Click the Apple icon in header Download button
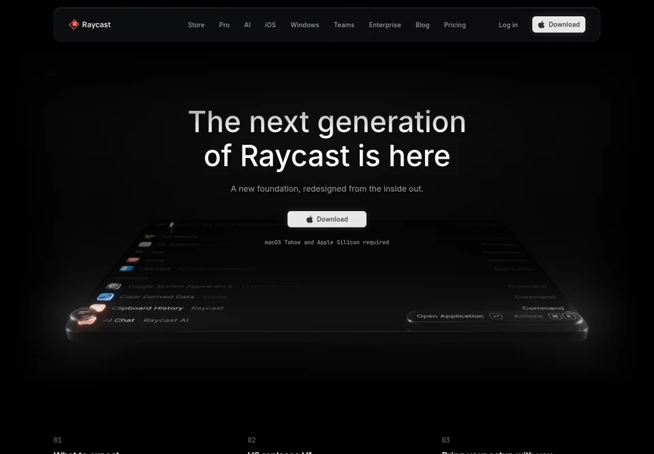654x454 pixels. (541, 25)
